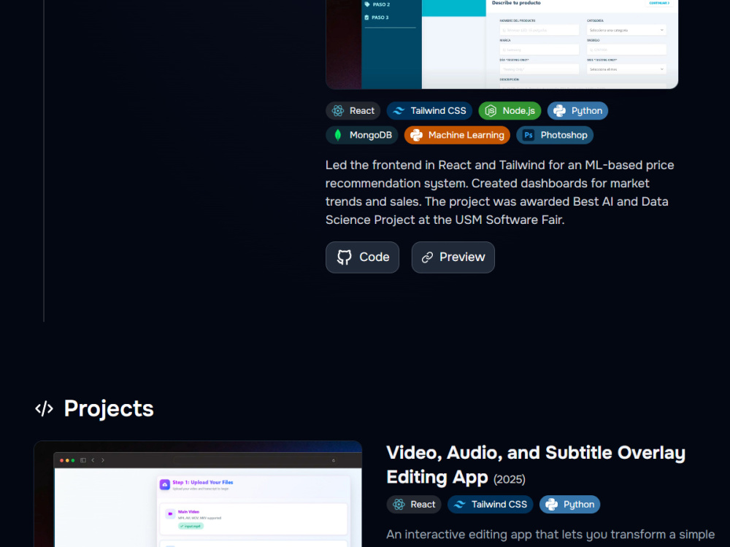Click the React atom icon under Editing App
The image size is (730, 547).
(x=399, y=504)
